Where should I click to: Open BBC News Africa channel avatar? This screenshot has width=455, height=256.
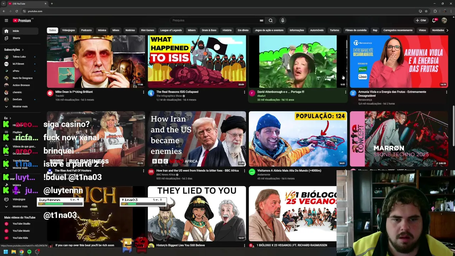(x=151, y=172)
